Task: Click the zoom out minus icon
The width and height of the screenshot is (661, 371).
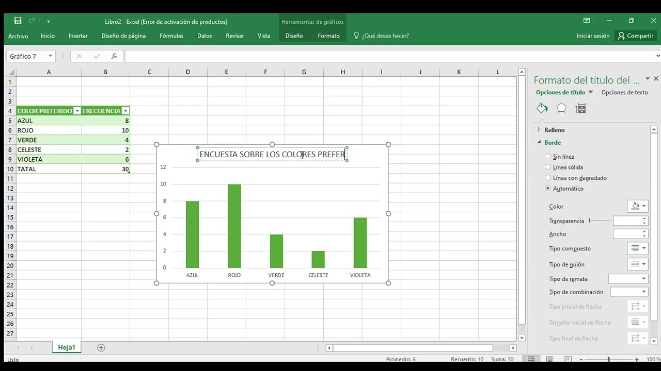Action: [x=581, y=360]
